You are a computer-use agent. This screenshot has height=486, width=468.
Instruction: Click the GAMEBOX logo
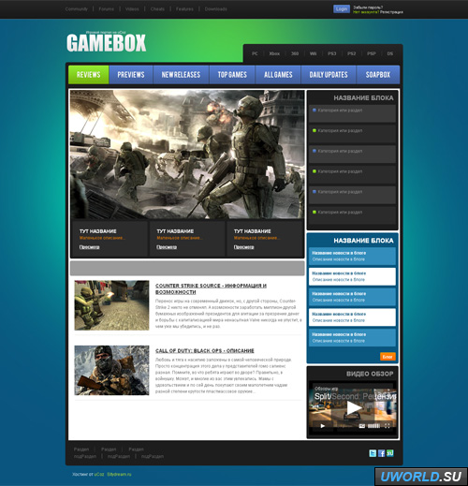(106, 43)
